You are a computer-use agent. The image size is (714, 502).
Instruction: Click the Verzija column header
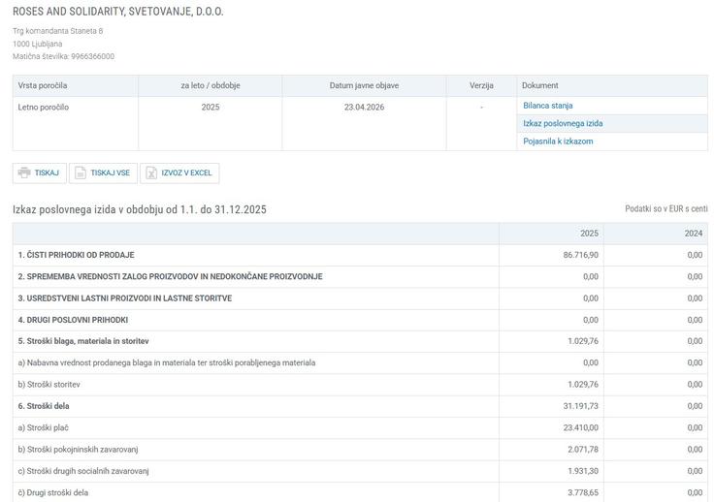pos(481,85)
